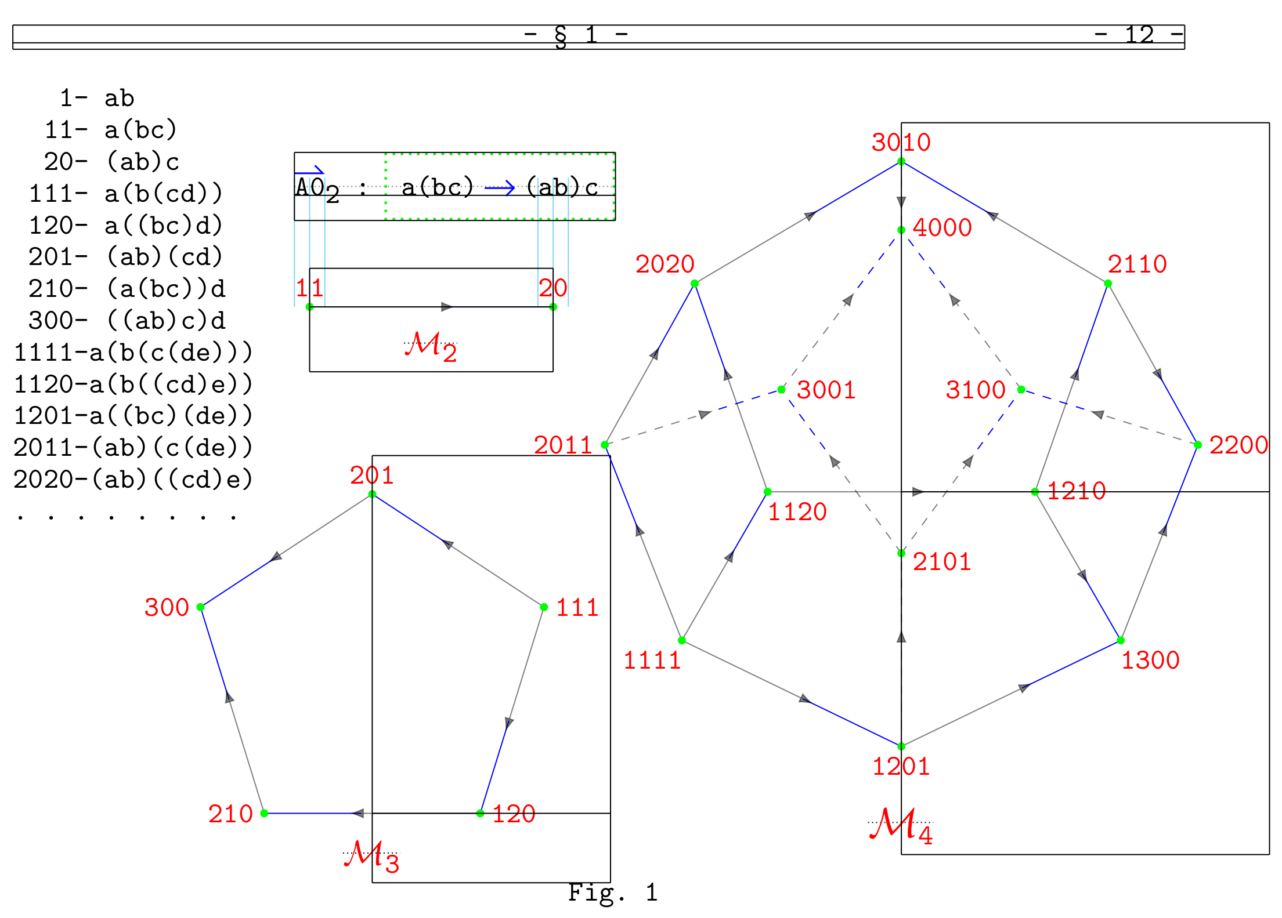The image size is (1282, 918).
Task: Click the vertex label 2020
Action: click(x=665, y=264)
